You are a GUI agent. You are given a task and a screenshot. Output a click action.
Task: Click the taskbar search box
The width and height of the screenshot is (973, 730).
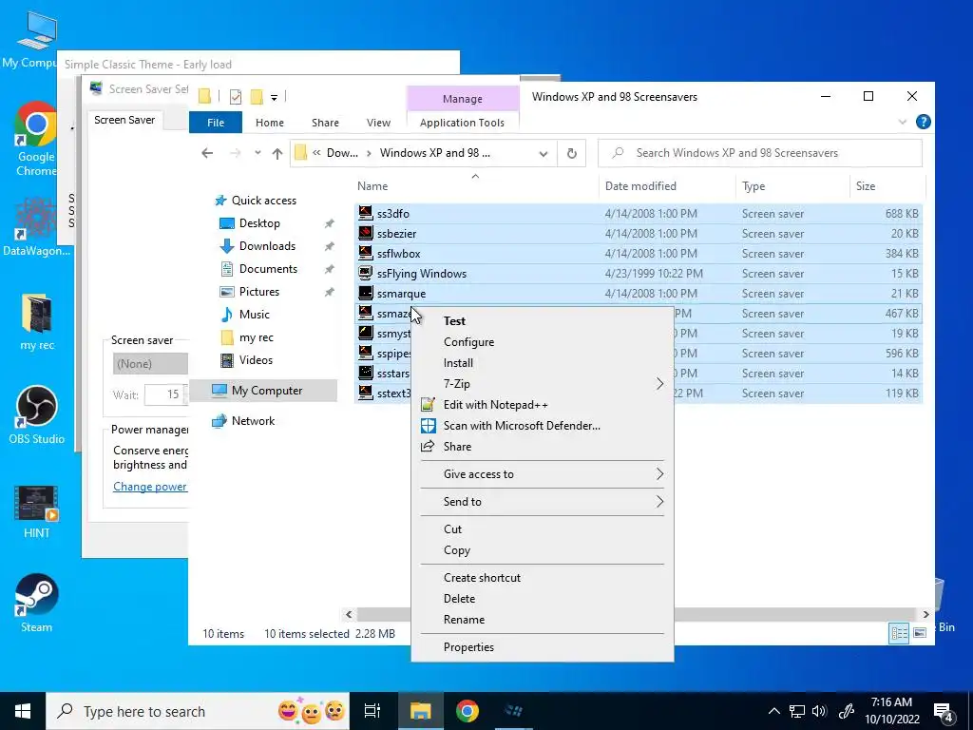tap(198, 711)
